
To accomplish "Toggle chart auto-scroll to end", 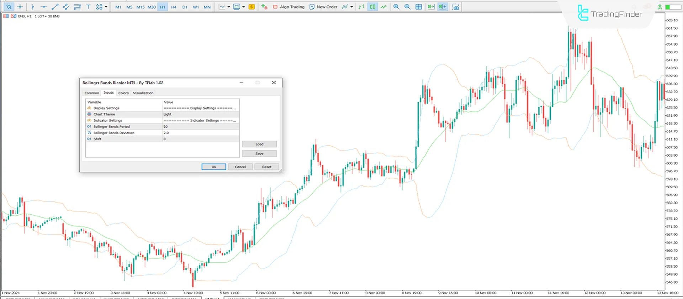I will (431, 7).
